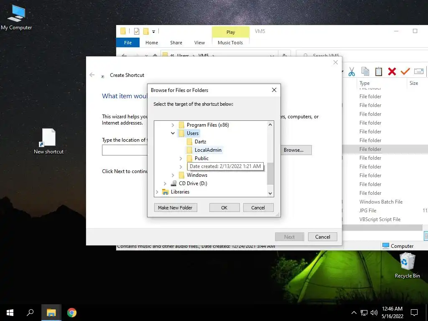Expand the Program Files (x86) folder

[173, 125]
